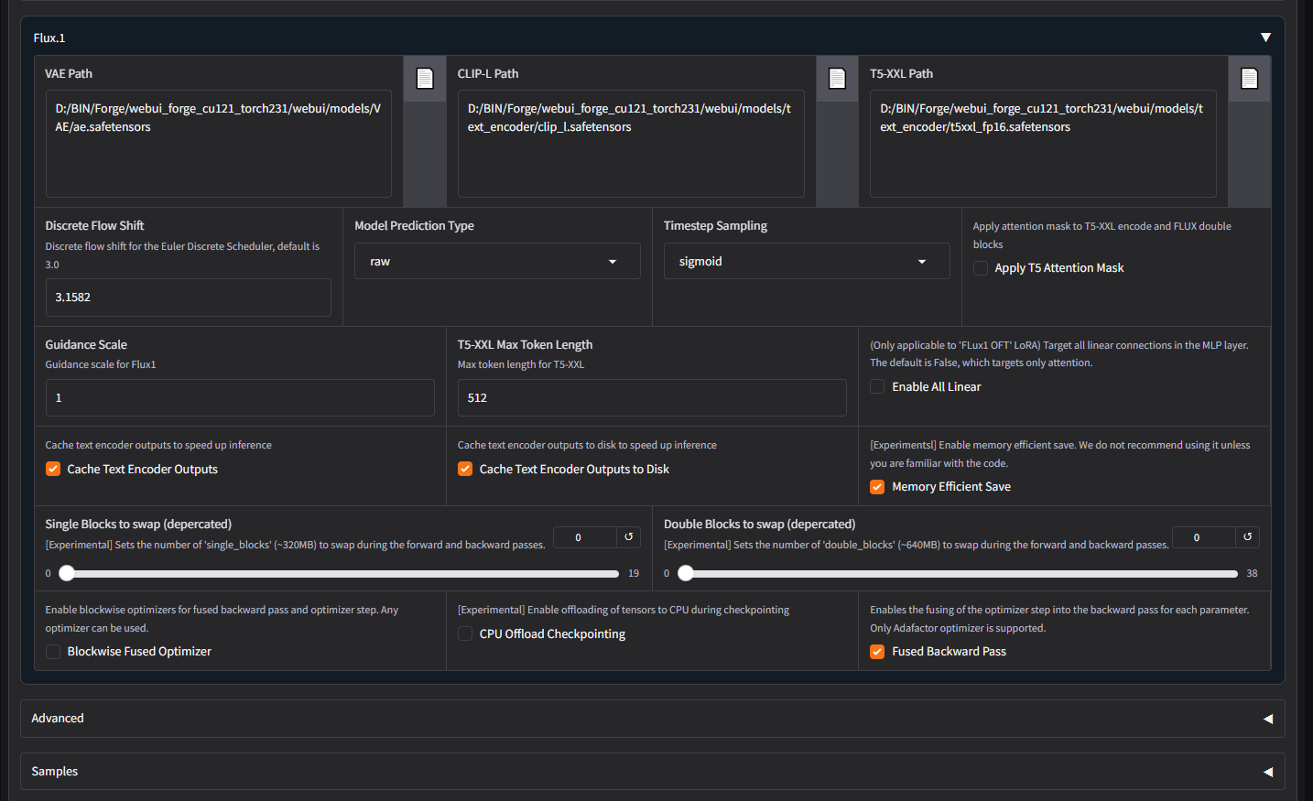Click the VAE Path file browse icon

click(x=425, y=79)
